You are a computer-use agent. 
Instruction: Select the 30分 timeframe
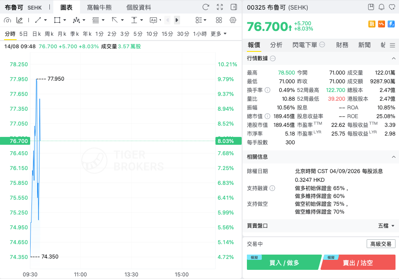(183, 34)
